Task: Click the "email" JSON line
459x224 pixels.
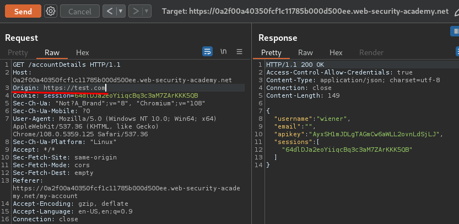Action: (295, 126)
